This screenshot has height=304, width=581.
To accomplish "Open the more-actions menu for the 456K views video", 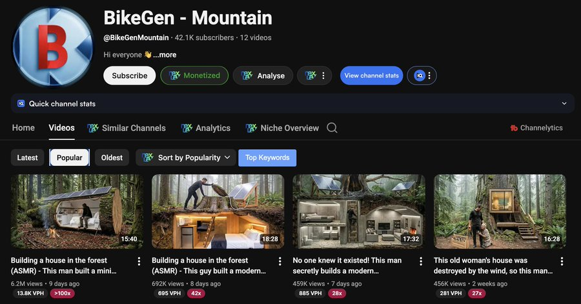I will tap(562, 261).
